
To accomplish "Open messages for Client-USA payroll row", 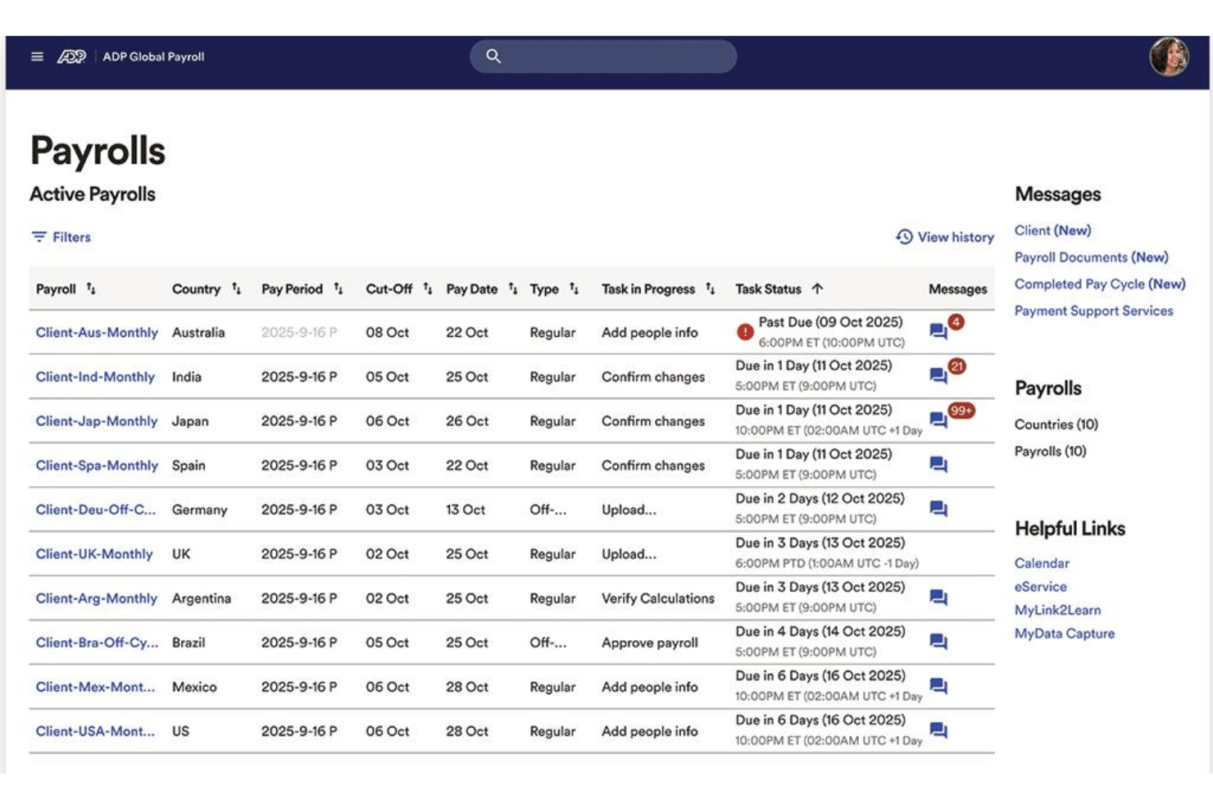I will click(938, 730).
